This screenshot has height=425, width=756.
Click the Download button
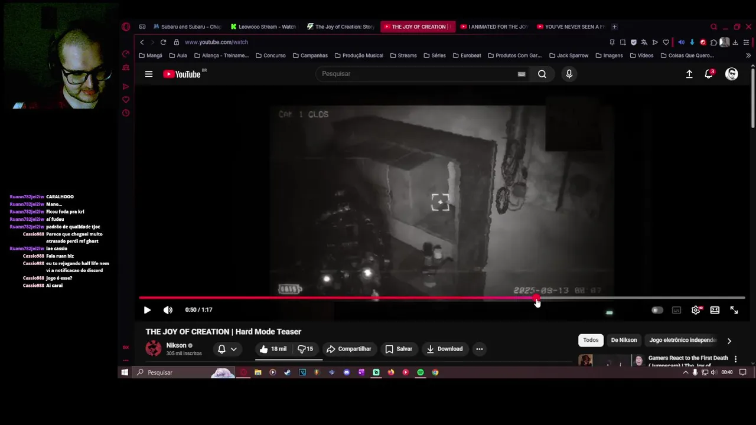tap(445, 349)
